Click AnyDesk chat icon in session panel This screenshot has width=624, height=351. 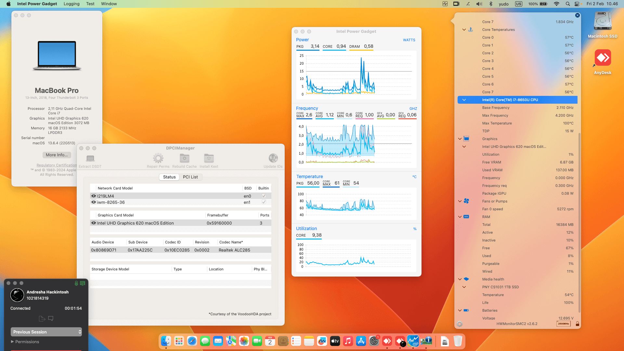coord(51,318)
